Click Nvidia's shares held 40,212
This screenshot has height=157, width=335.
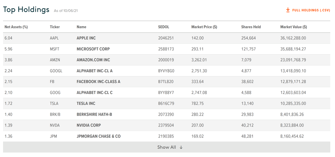coord(247,125)
